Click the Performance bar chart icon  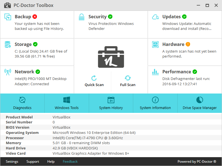(x=155, y=72)
